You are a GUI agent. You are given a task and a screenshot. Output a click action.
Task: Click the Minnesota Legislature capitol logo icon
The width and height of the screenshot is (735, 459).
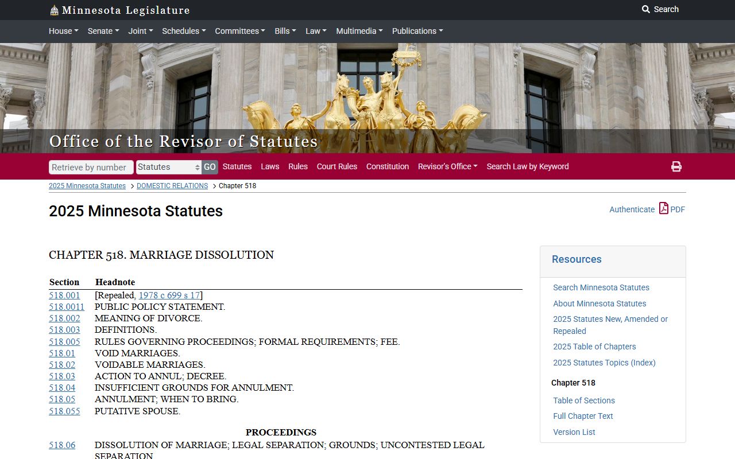click(x=54, y=10)
